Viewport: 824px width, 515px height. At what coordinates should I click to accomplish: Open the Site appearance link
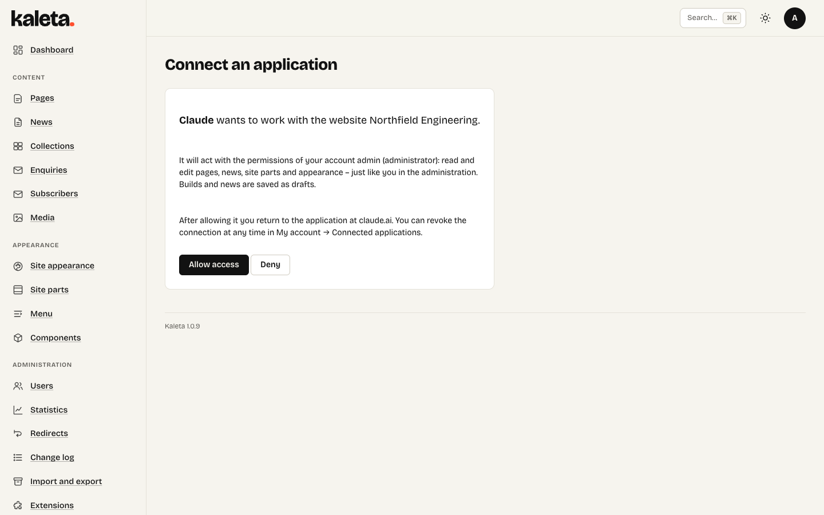(x=62, y=266)
